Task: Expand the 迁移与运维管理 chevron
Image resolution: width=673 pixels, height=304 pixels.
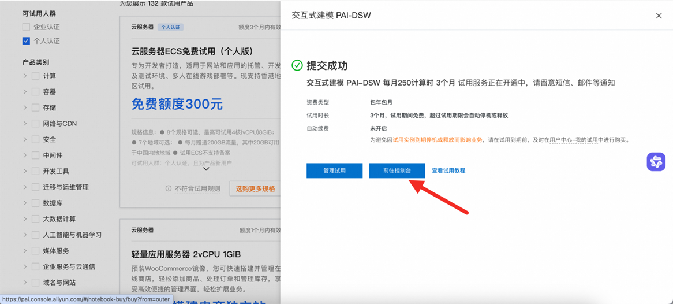Action: click(x=25, y=187)
